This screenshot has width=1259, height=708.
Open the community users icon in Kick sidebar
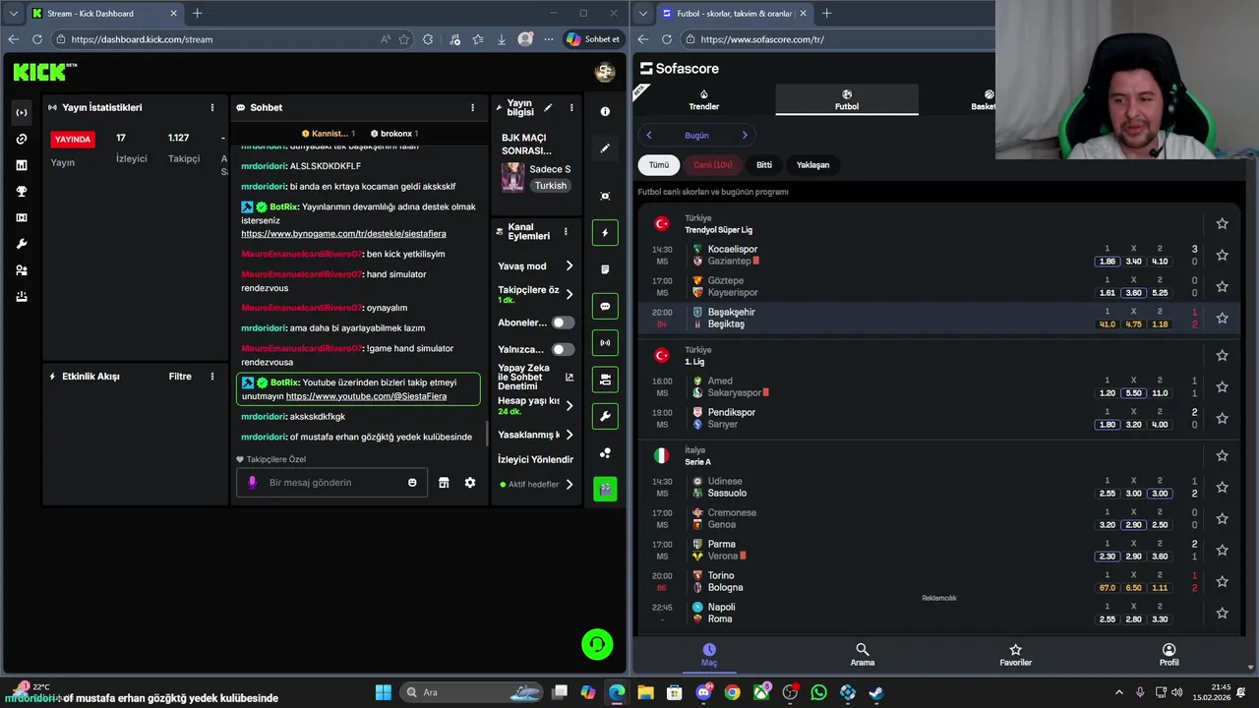click(22, 270)
